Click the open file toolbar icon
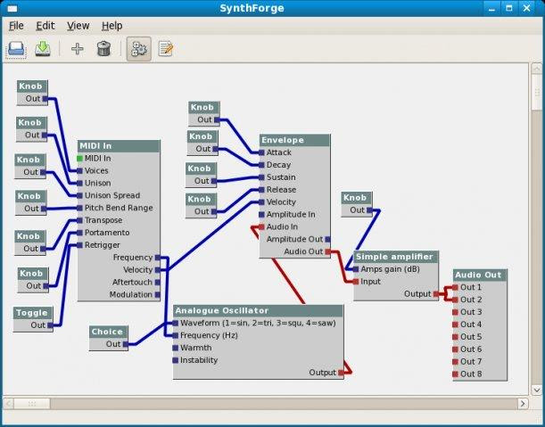545x427 pixels. 16,49
